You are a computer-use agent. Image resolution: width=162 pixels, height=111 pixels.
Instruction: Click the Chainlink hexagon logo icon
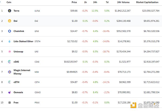[x=9, y=31]
